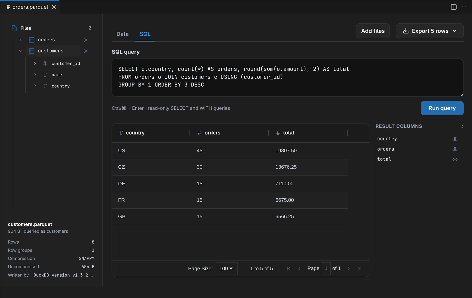Click the 6566.25 total cell
Image resolution: width=472 pixels, height=298 pixels.
(x=308, y=217)
